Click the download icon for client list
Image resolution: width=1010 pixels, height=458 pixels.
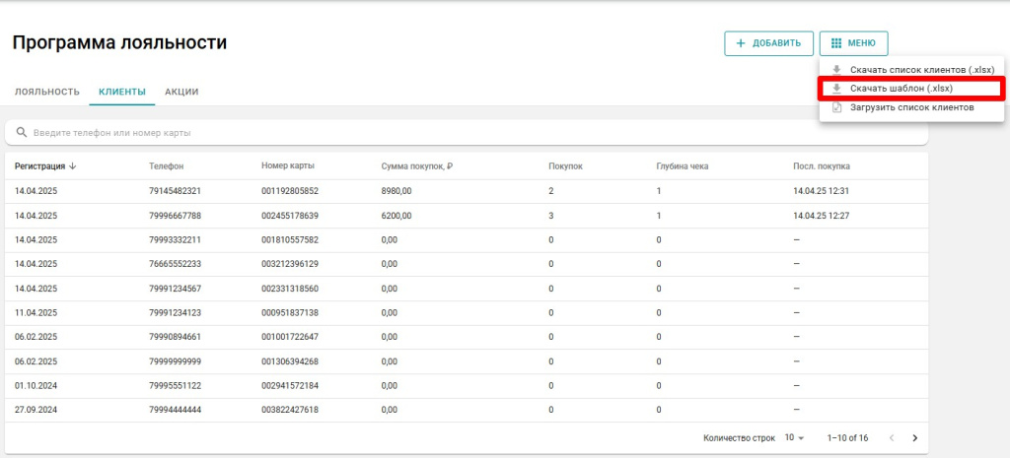[x=836, y=70]
